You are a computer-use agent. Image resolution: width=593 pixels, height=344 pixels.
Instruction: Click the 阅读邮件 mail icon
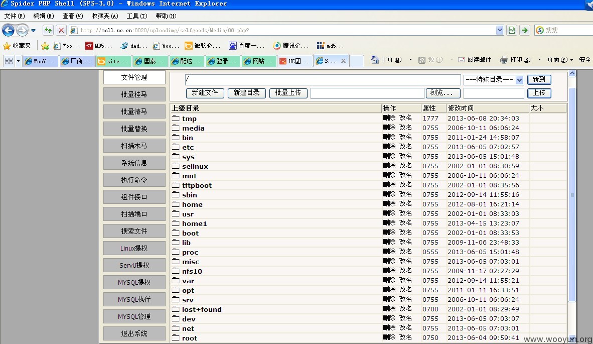[x=462, y=60]
